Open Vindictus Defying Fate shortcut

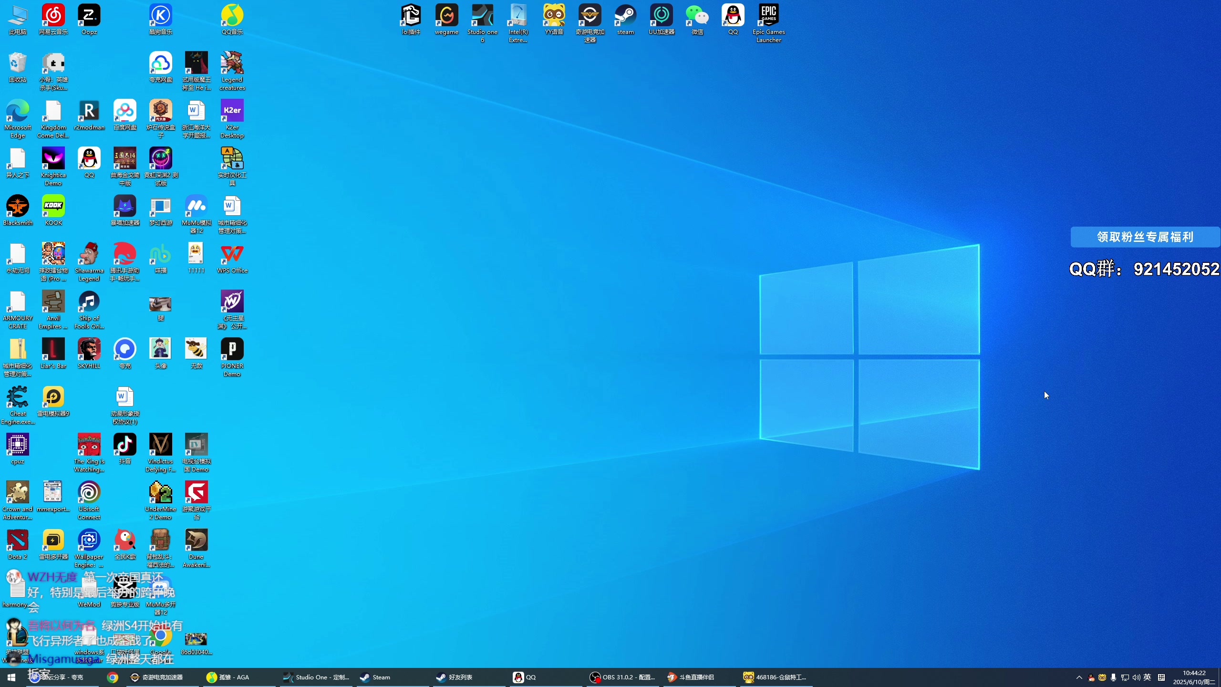[x=161, y=453]
